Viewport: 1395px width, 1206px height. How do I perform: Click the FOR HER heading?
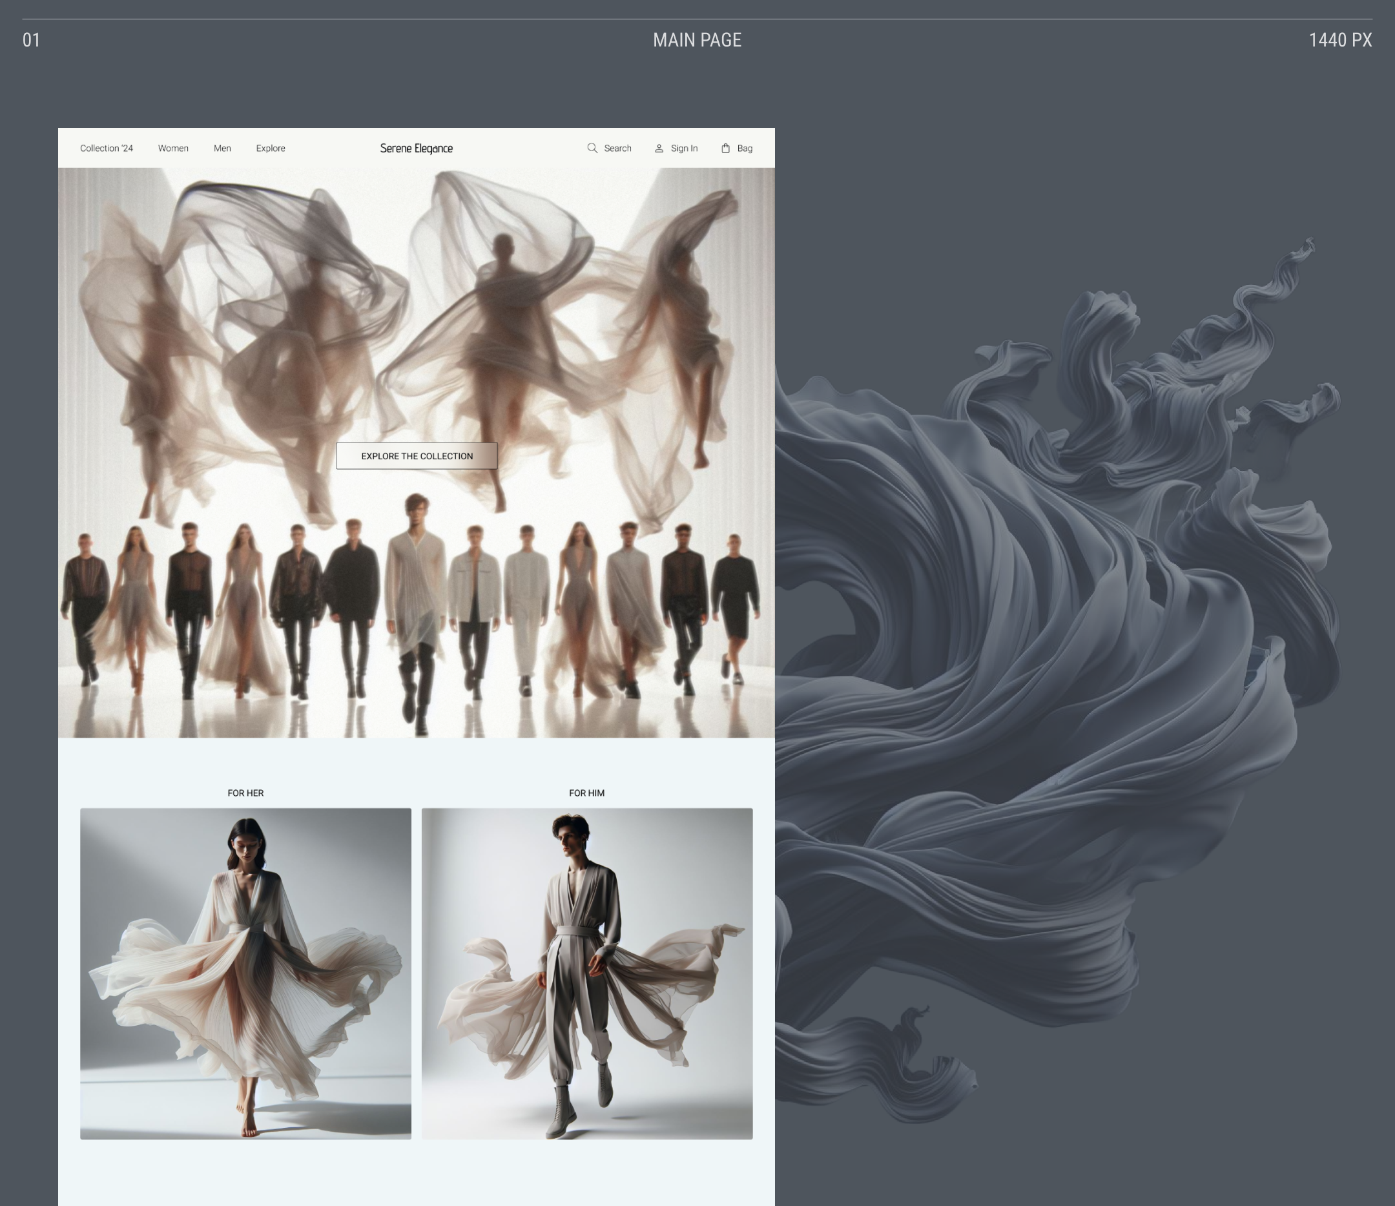point(245,793)
